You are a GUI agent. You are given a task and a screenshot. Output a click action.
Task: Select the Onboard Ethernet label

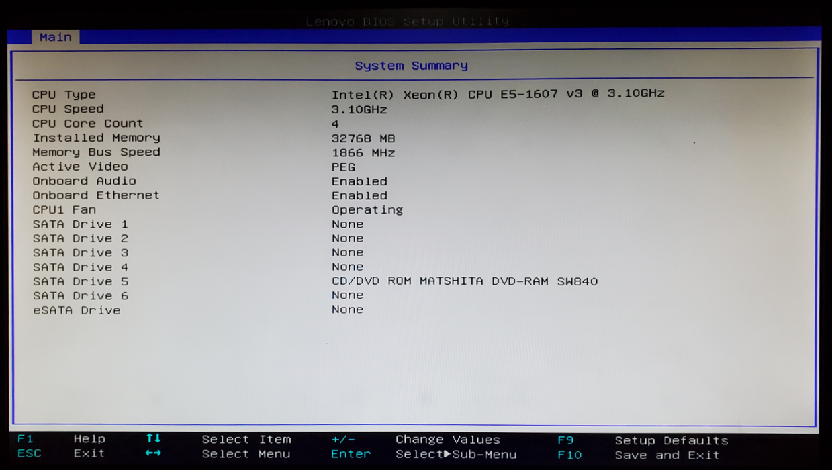[96, 195]
